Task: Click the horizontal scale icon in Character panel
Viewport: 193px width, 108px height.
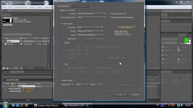Action: (179, 59)
